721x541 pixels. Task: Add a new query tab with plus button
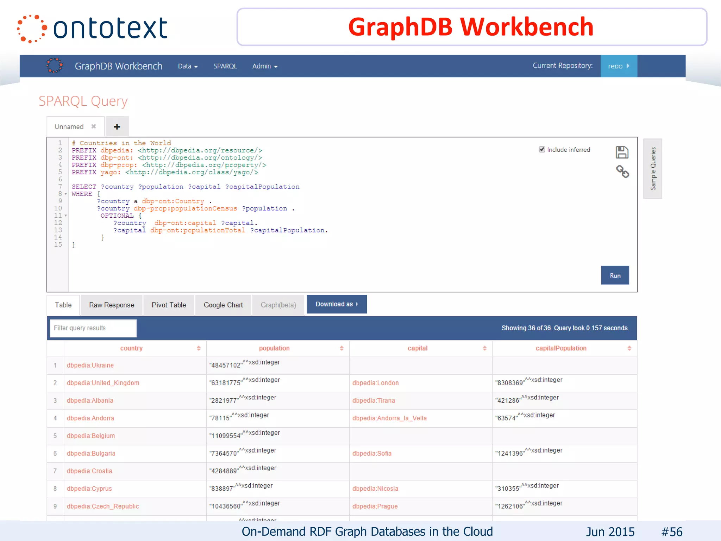117,126
